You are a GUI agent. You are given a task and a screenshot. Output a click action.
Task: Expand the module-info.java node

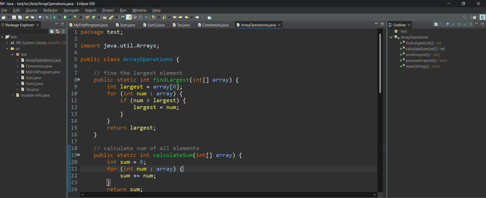[12, 95]
